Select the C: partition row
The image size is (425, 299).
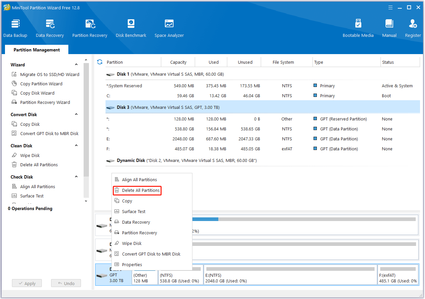262,96
